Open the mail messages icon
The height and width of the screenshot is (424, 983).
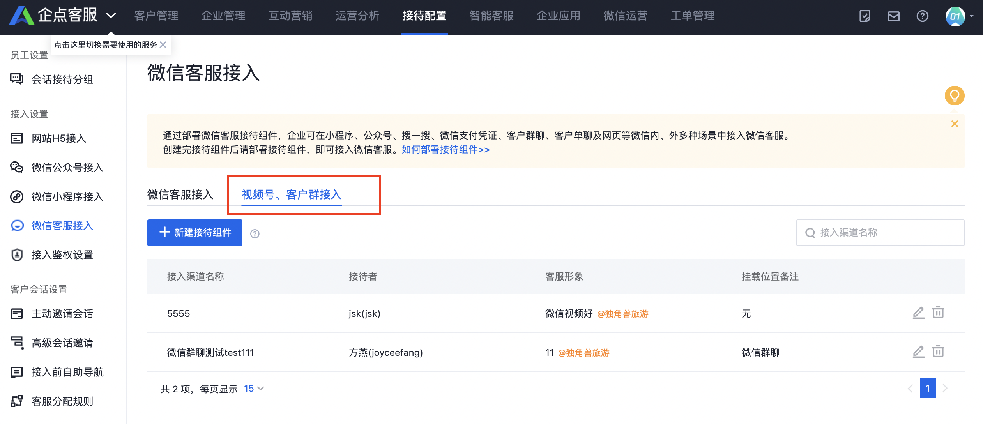(894, 16)
